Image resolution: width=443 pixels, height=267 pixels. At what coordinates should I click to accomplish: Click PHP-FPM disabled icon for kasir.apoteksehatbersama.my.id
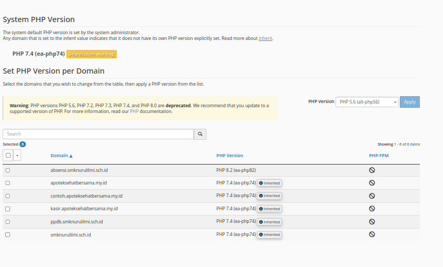click(371, 209)
